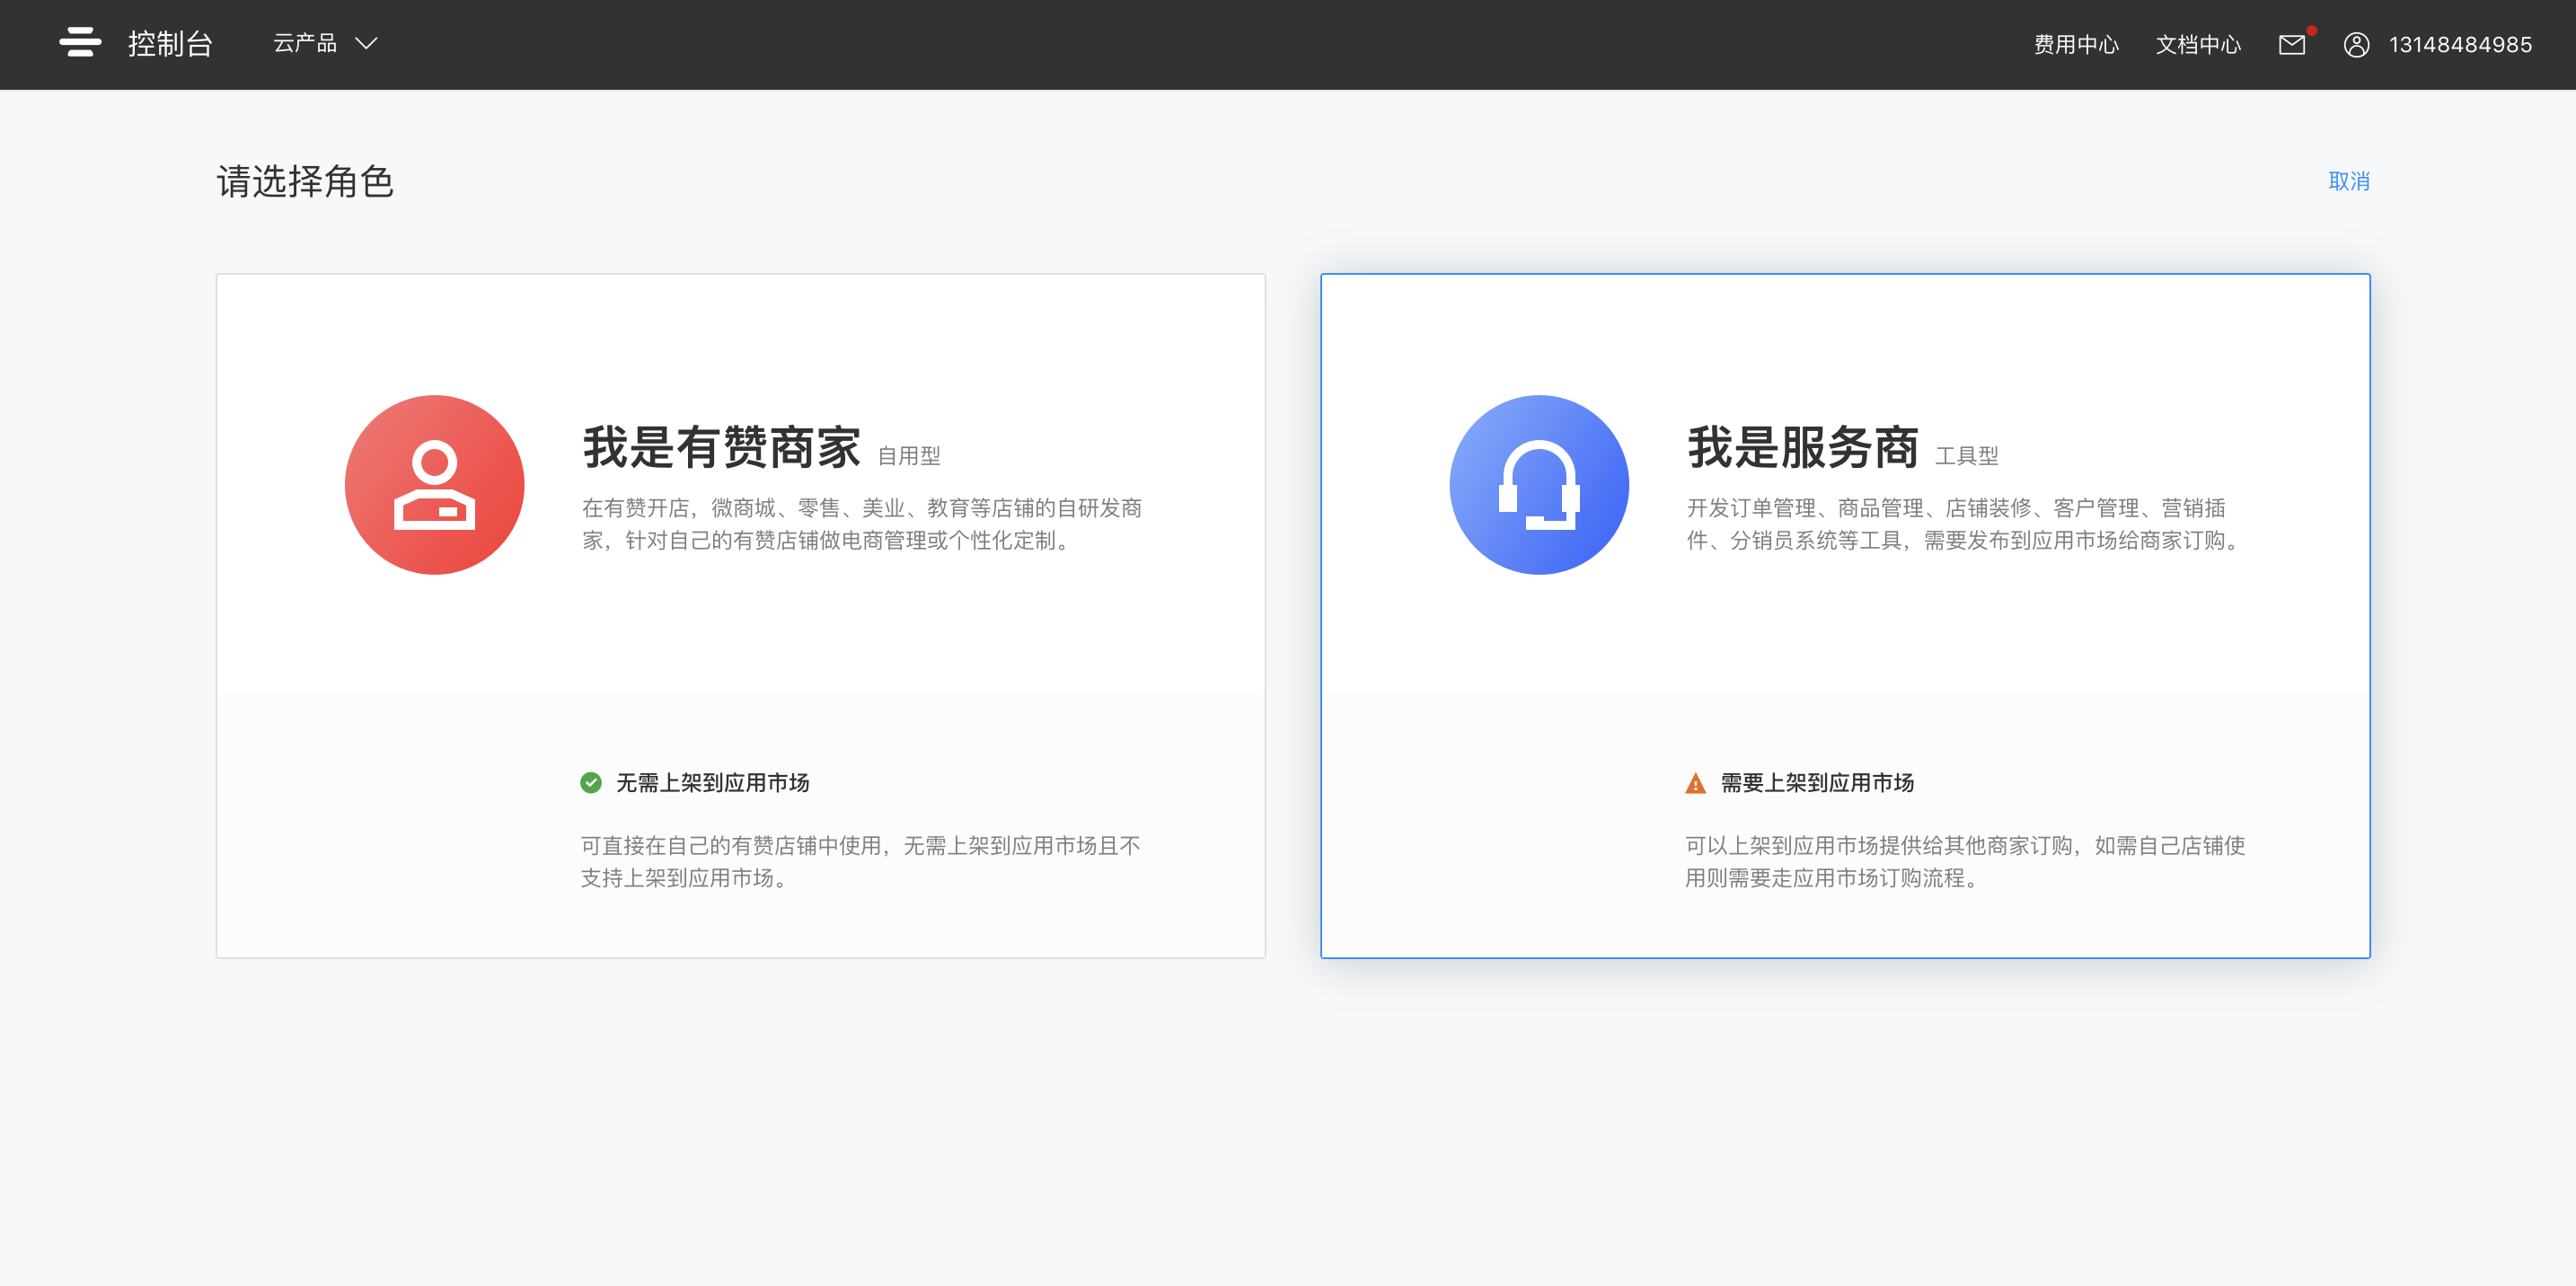Click the orange warning triangle beside 需要上架到应用市场
The image size is (2576, 1286).
coord(1694,783)
